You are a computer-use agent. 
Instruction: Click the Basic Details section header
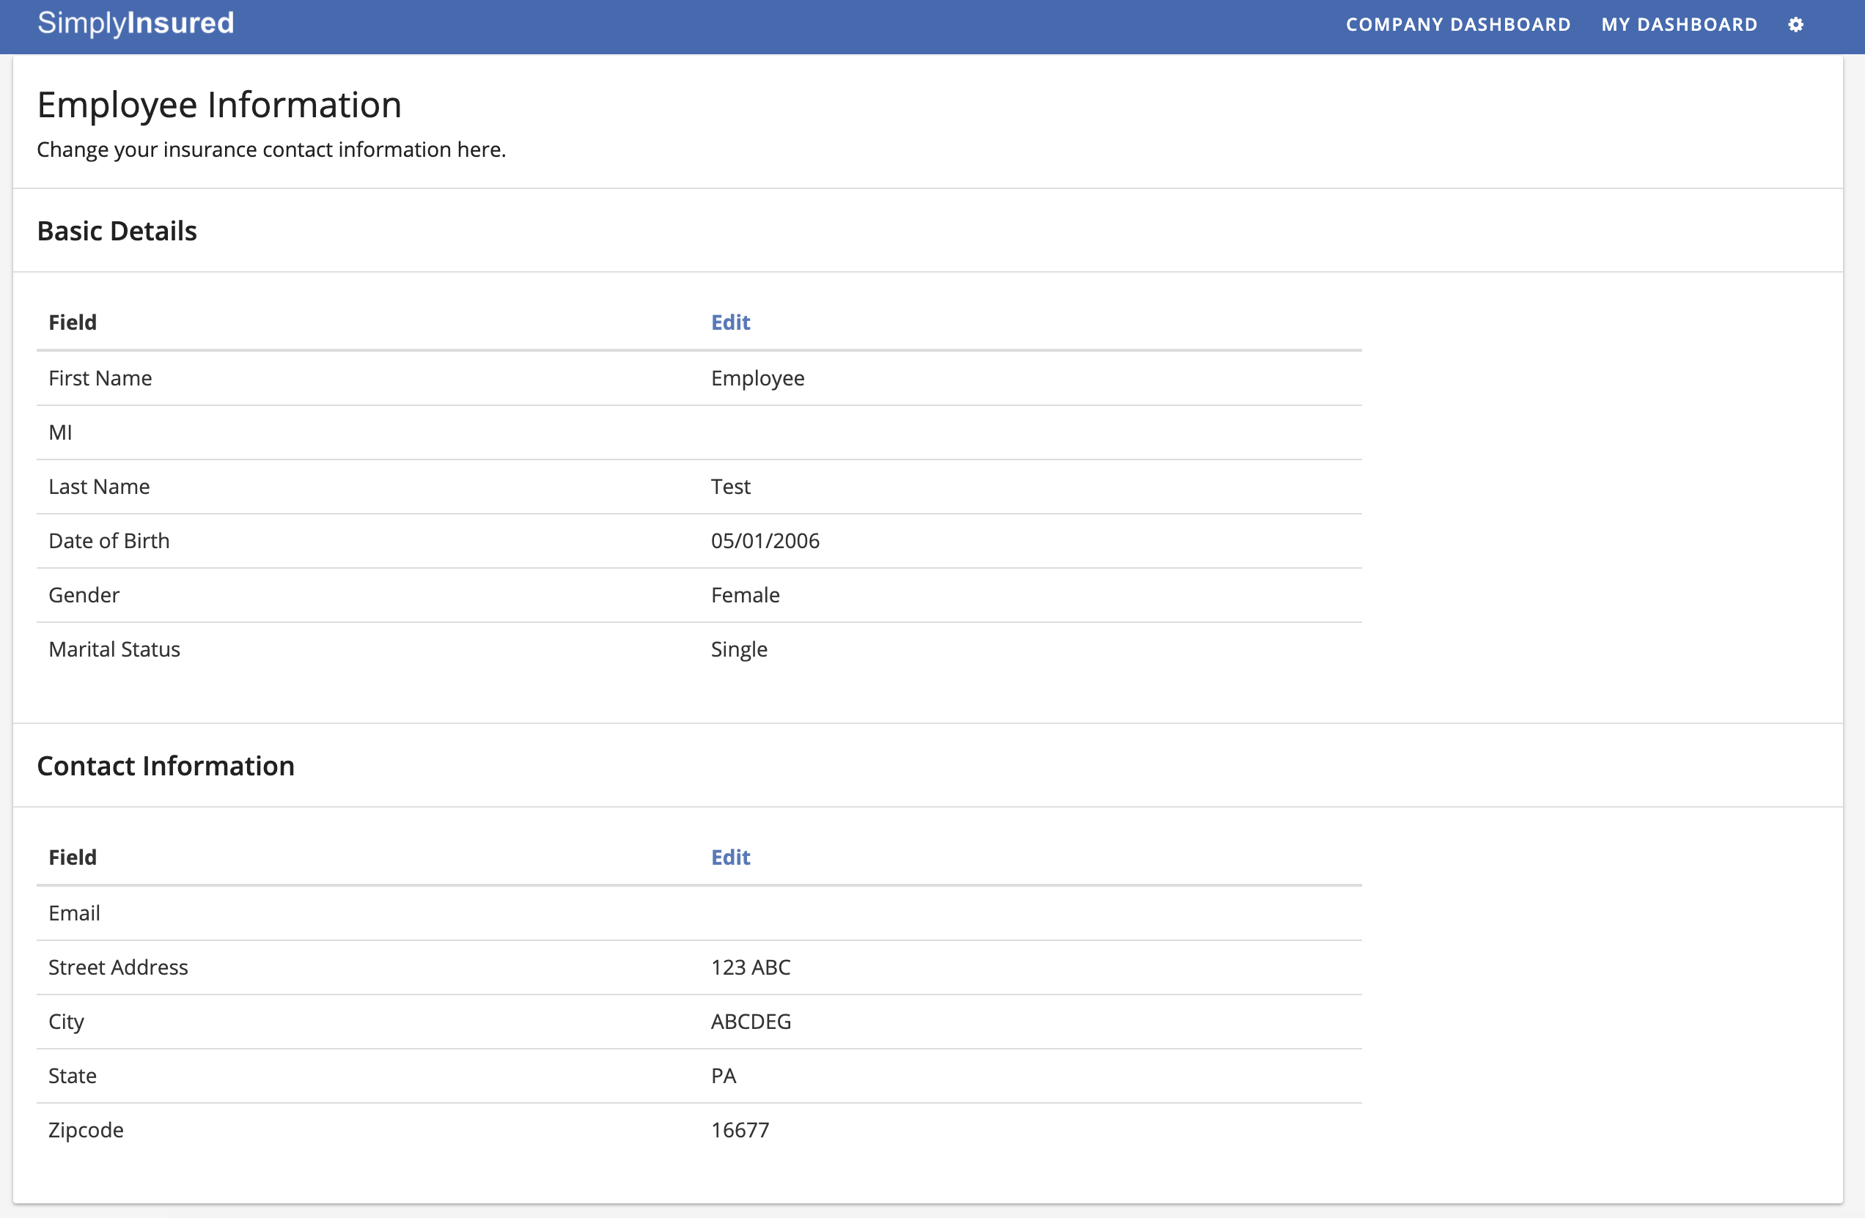point(117,229)
